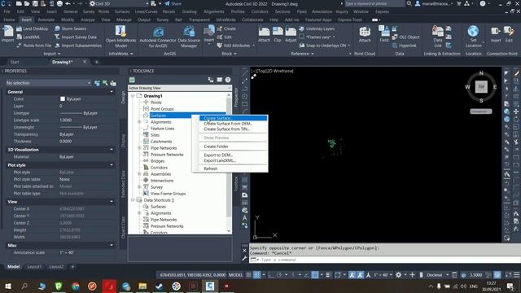Click the command line input field
This screenshot has height=293, width=521.
coord(389,260)
